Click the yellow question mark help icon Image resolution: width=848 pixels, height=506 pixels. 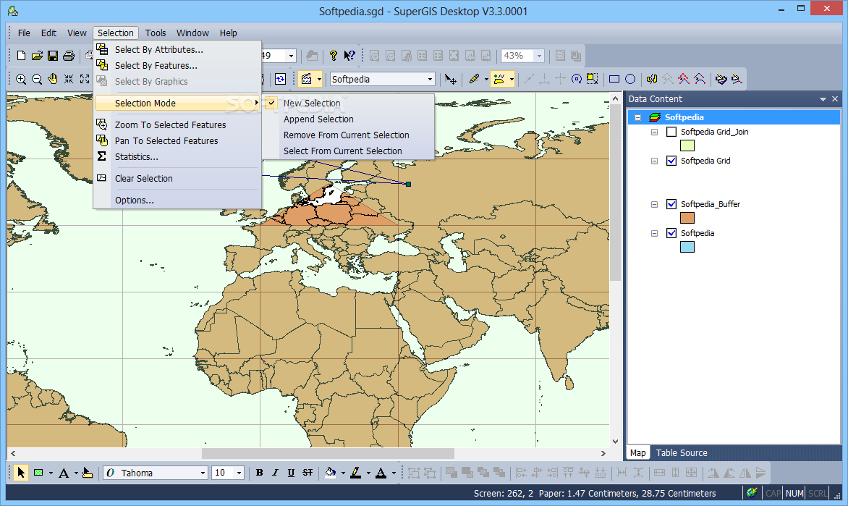tap(333, 56)
